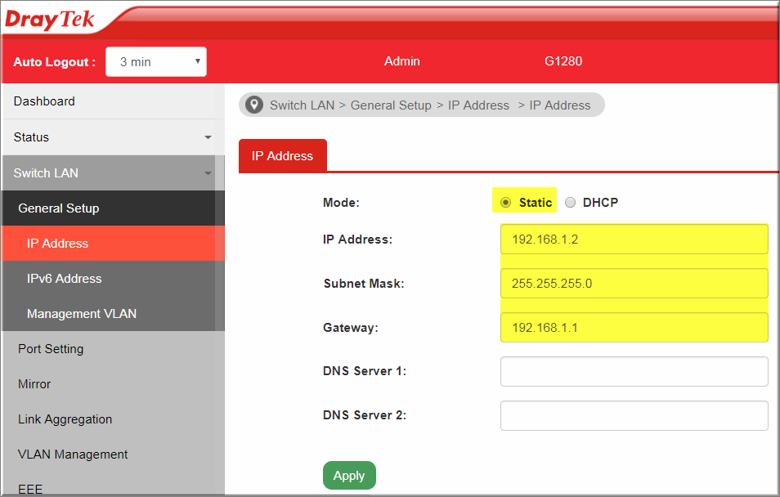Click the DNS Server 1 input field
The height and width of the screenshot is (497, 780).
[x=634, y=371]
